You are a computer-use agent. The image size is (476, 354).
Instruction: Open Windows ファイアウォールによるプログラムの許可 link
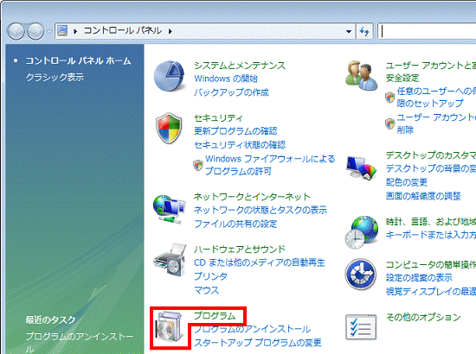tap(270, 165)
